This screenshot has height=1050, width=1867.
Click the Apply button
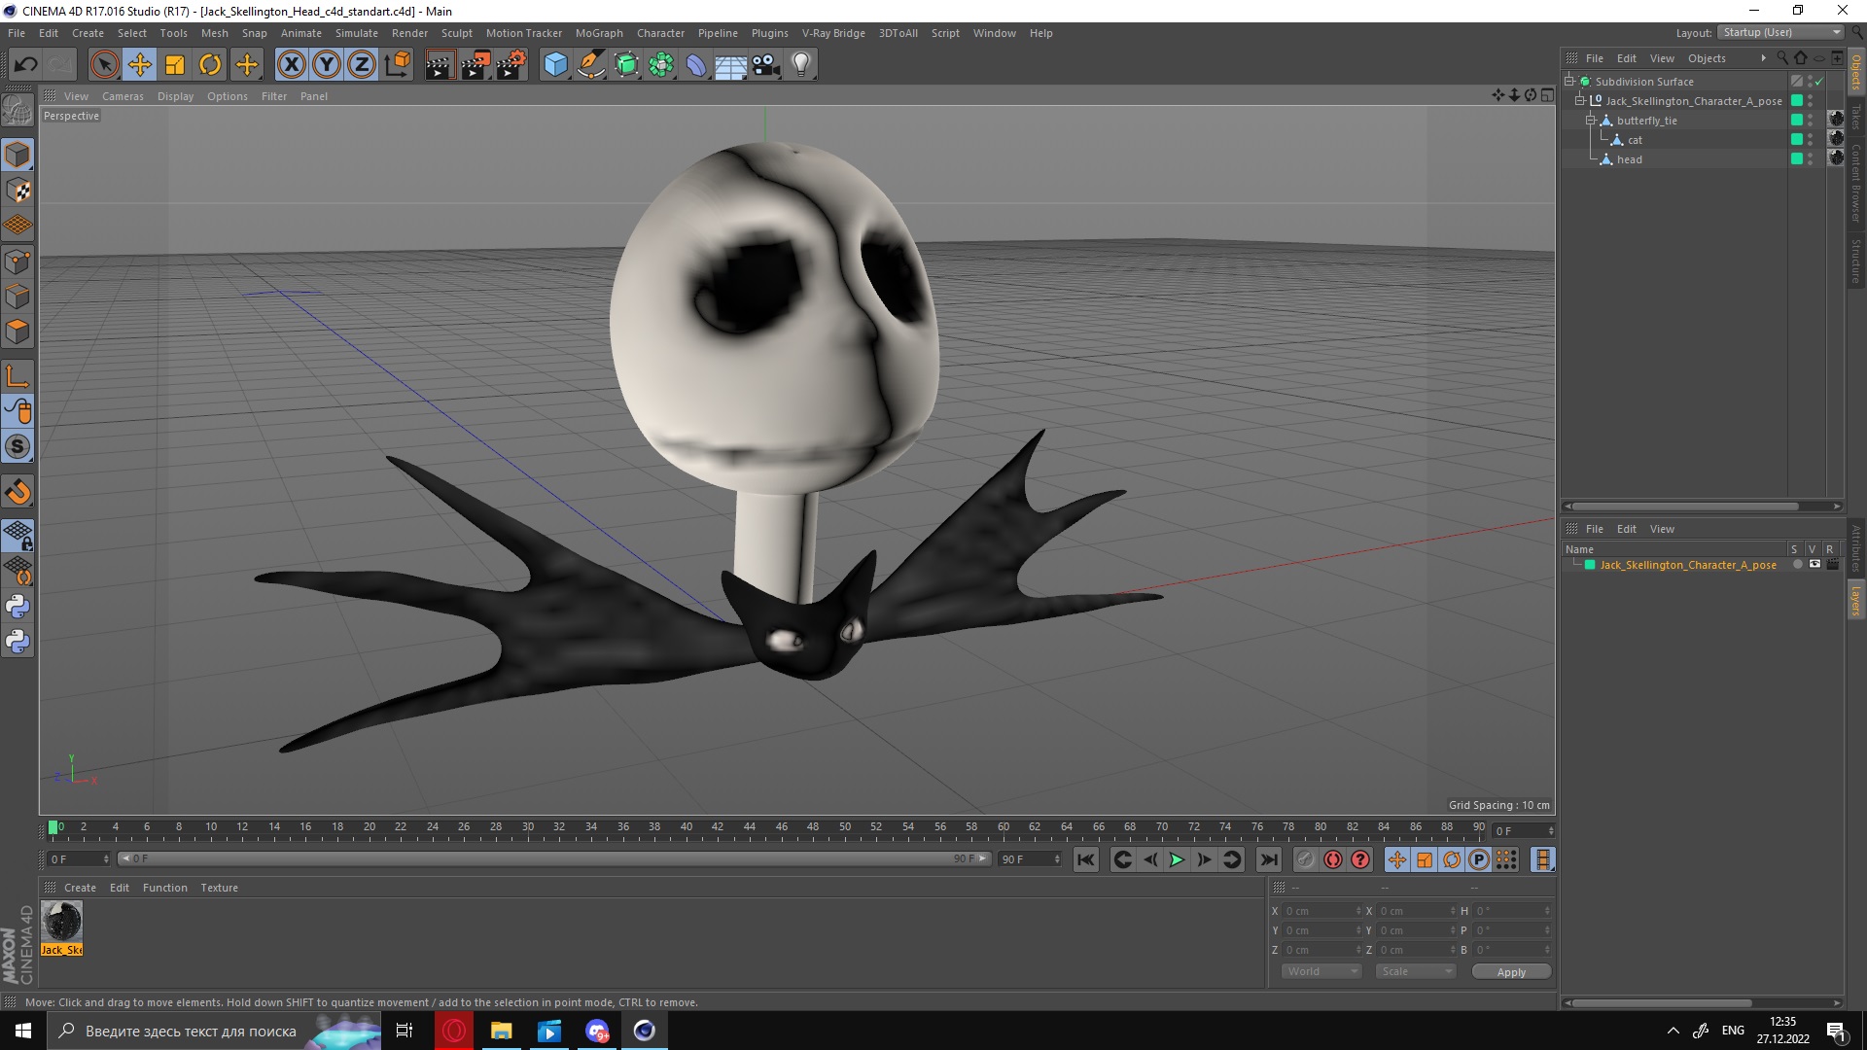click(x=1511, y=972)
